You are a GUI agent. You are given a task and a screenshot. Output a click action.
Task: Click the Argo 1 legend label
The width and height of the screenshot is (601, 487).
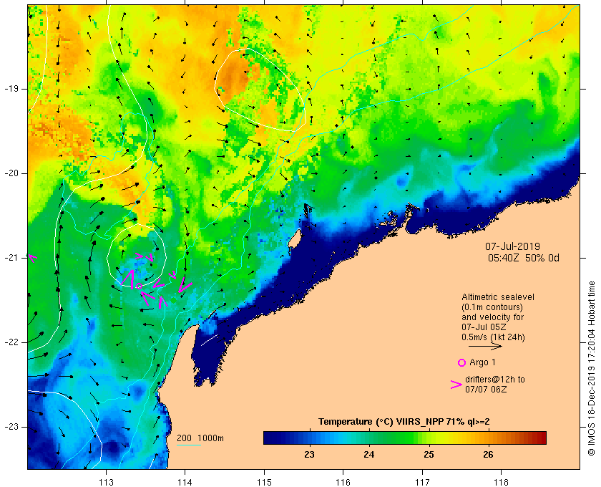pyautogui.click(x=482, y=362)
